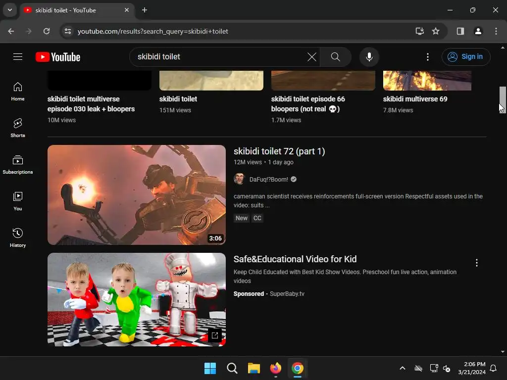Close the skibidi toilet YouTube tab

pyautogui.click(x=127, y=10)
